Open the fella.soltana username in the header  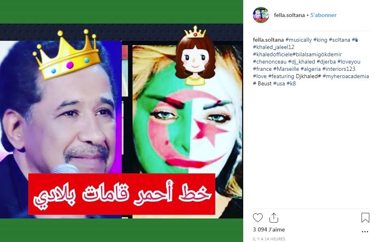point(289,15)
